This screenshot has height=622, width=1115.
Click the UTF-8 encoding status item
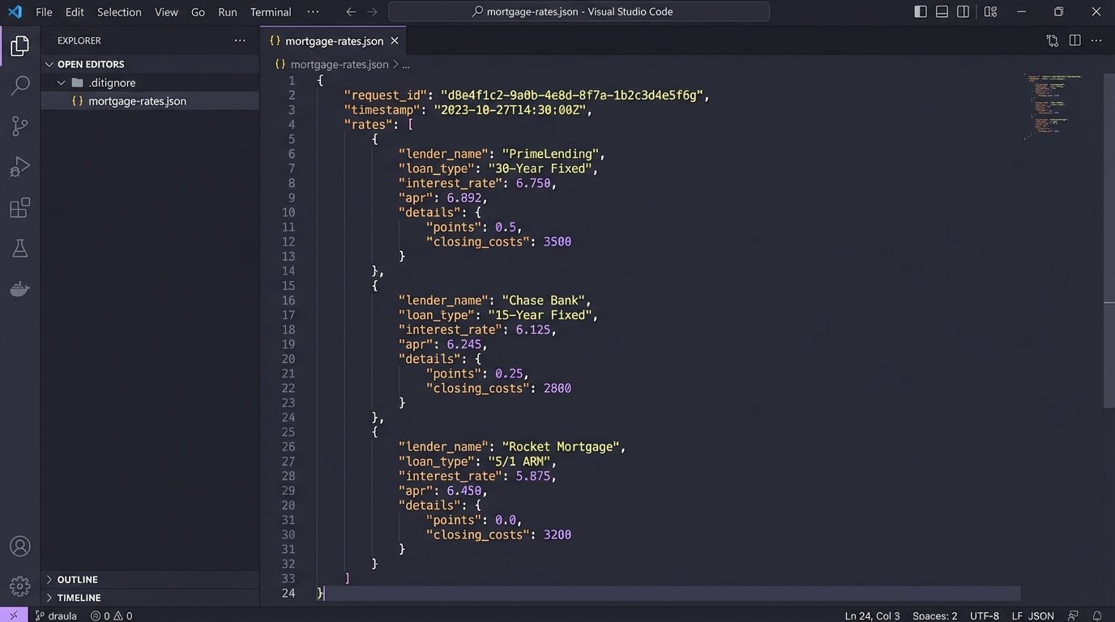pyautogui.click(x=985, y=616)
